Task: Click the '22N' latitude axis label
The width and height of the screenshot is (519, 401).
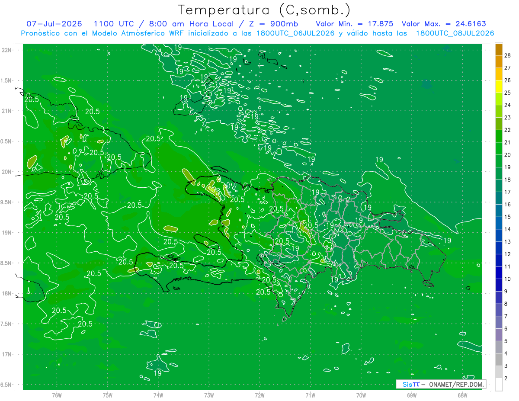Action: [x=6, y=50]
